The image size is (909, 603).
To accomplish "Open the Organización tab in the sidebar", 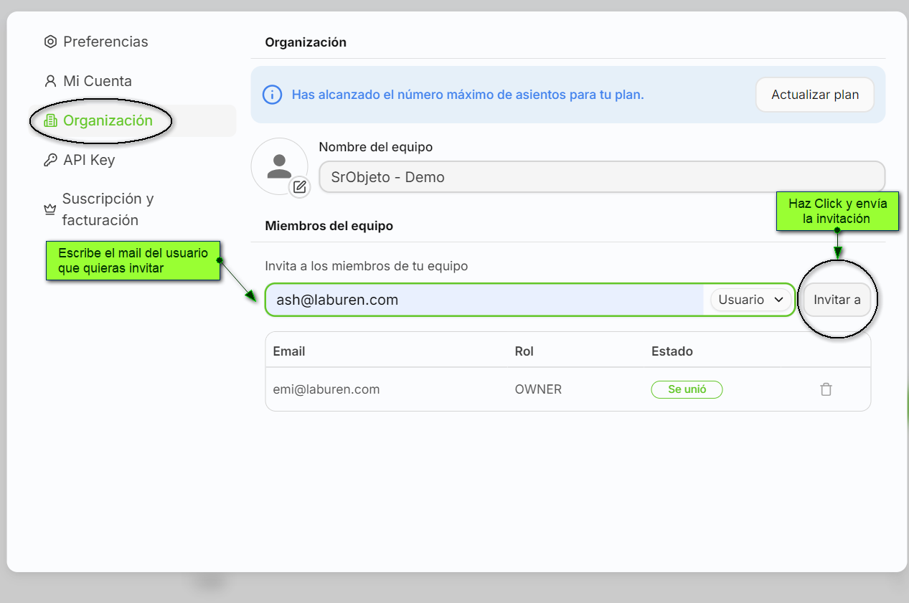I will point(108,120).
